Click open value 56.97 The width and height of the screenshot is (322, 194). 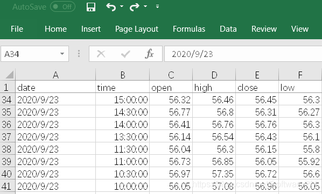[x=171, y=174]
